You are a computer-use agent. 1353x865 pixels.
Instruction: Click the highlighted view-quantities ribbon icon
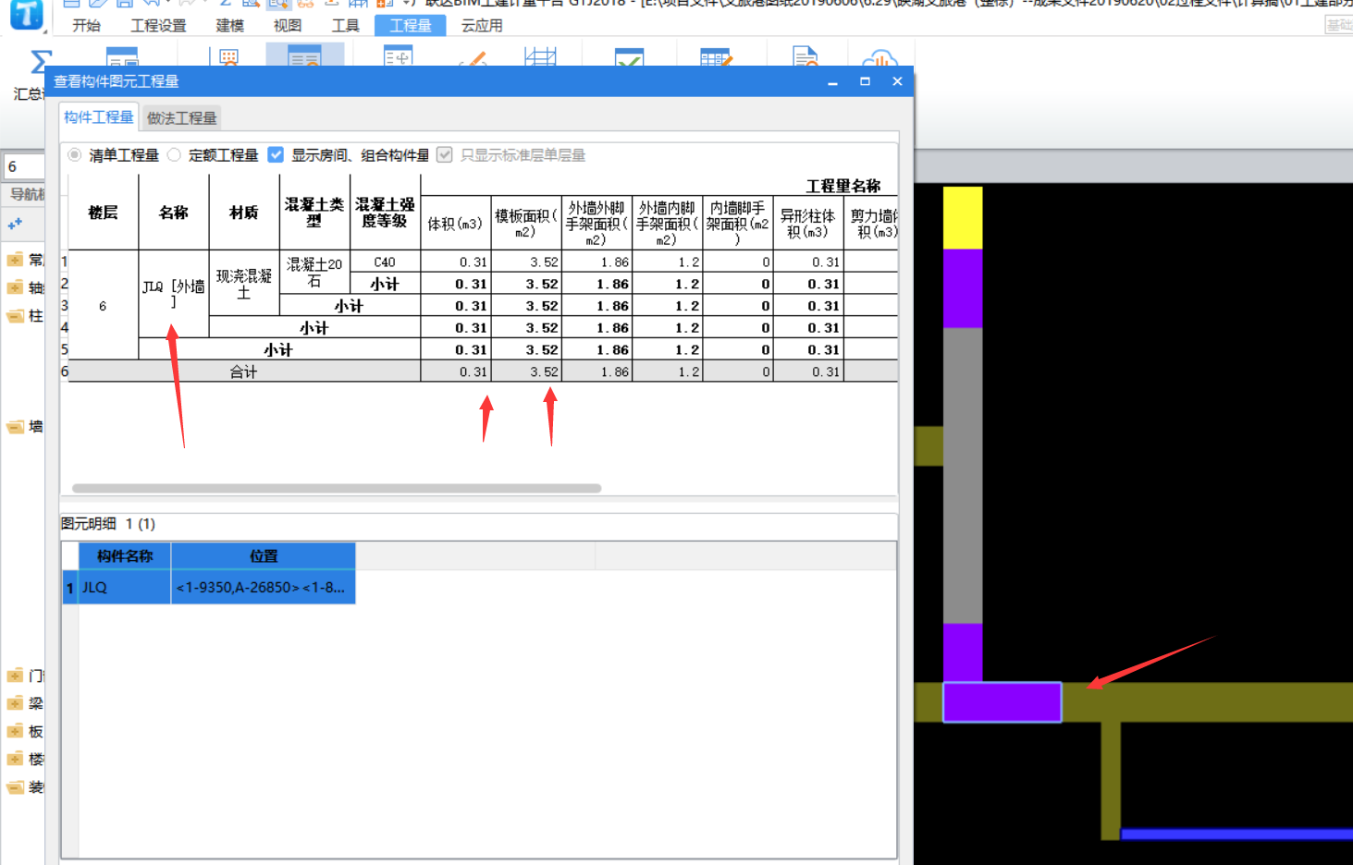[x=304, y=55]
